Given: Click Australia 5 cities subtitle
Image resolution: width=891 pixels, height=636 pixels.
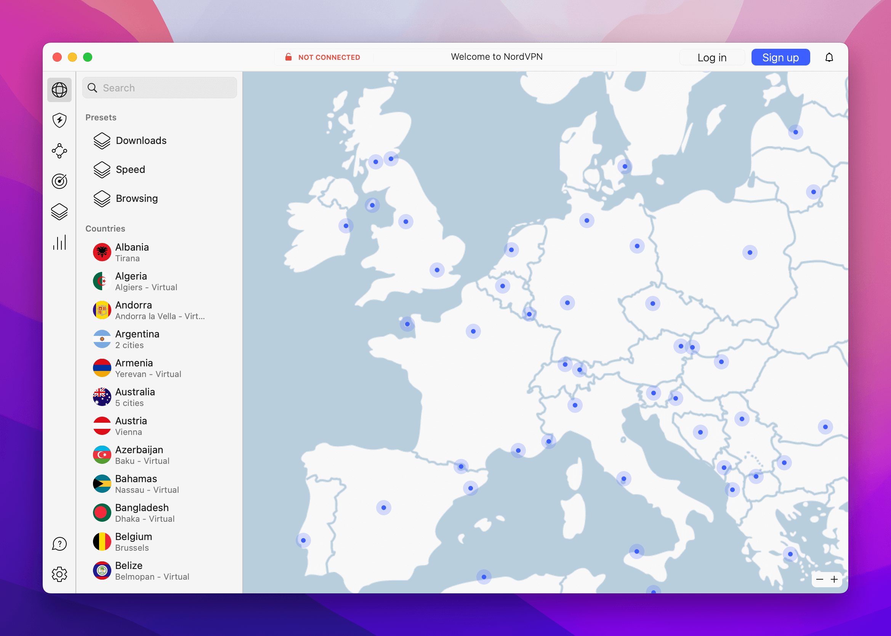Looking at the screenshot, I should pos(129,403).
